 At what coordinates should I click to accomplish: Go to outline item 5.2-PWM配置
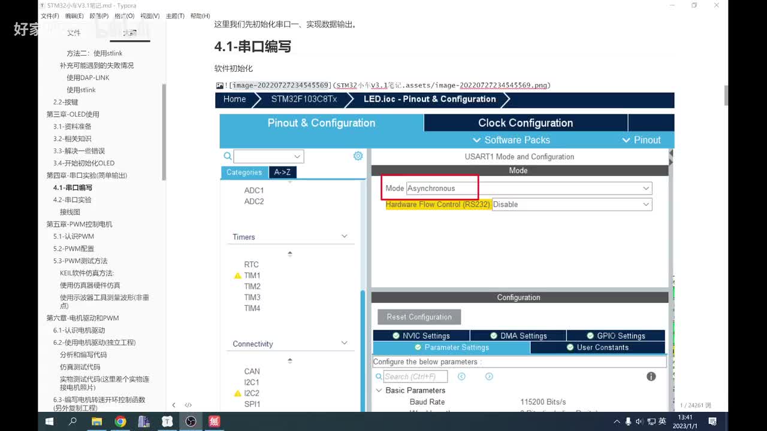click(x=73, y=248)
